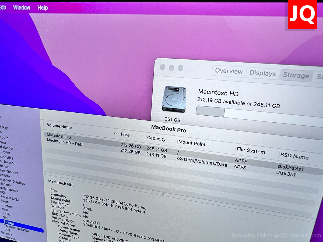Switch to Overview tab in About This Mac

(x=229, y=71)
